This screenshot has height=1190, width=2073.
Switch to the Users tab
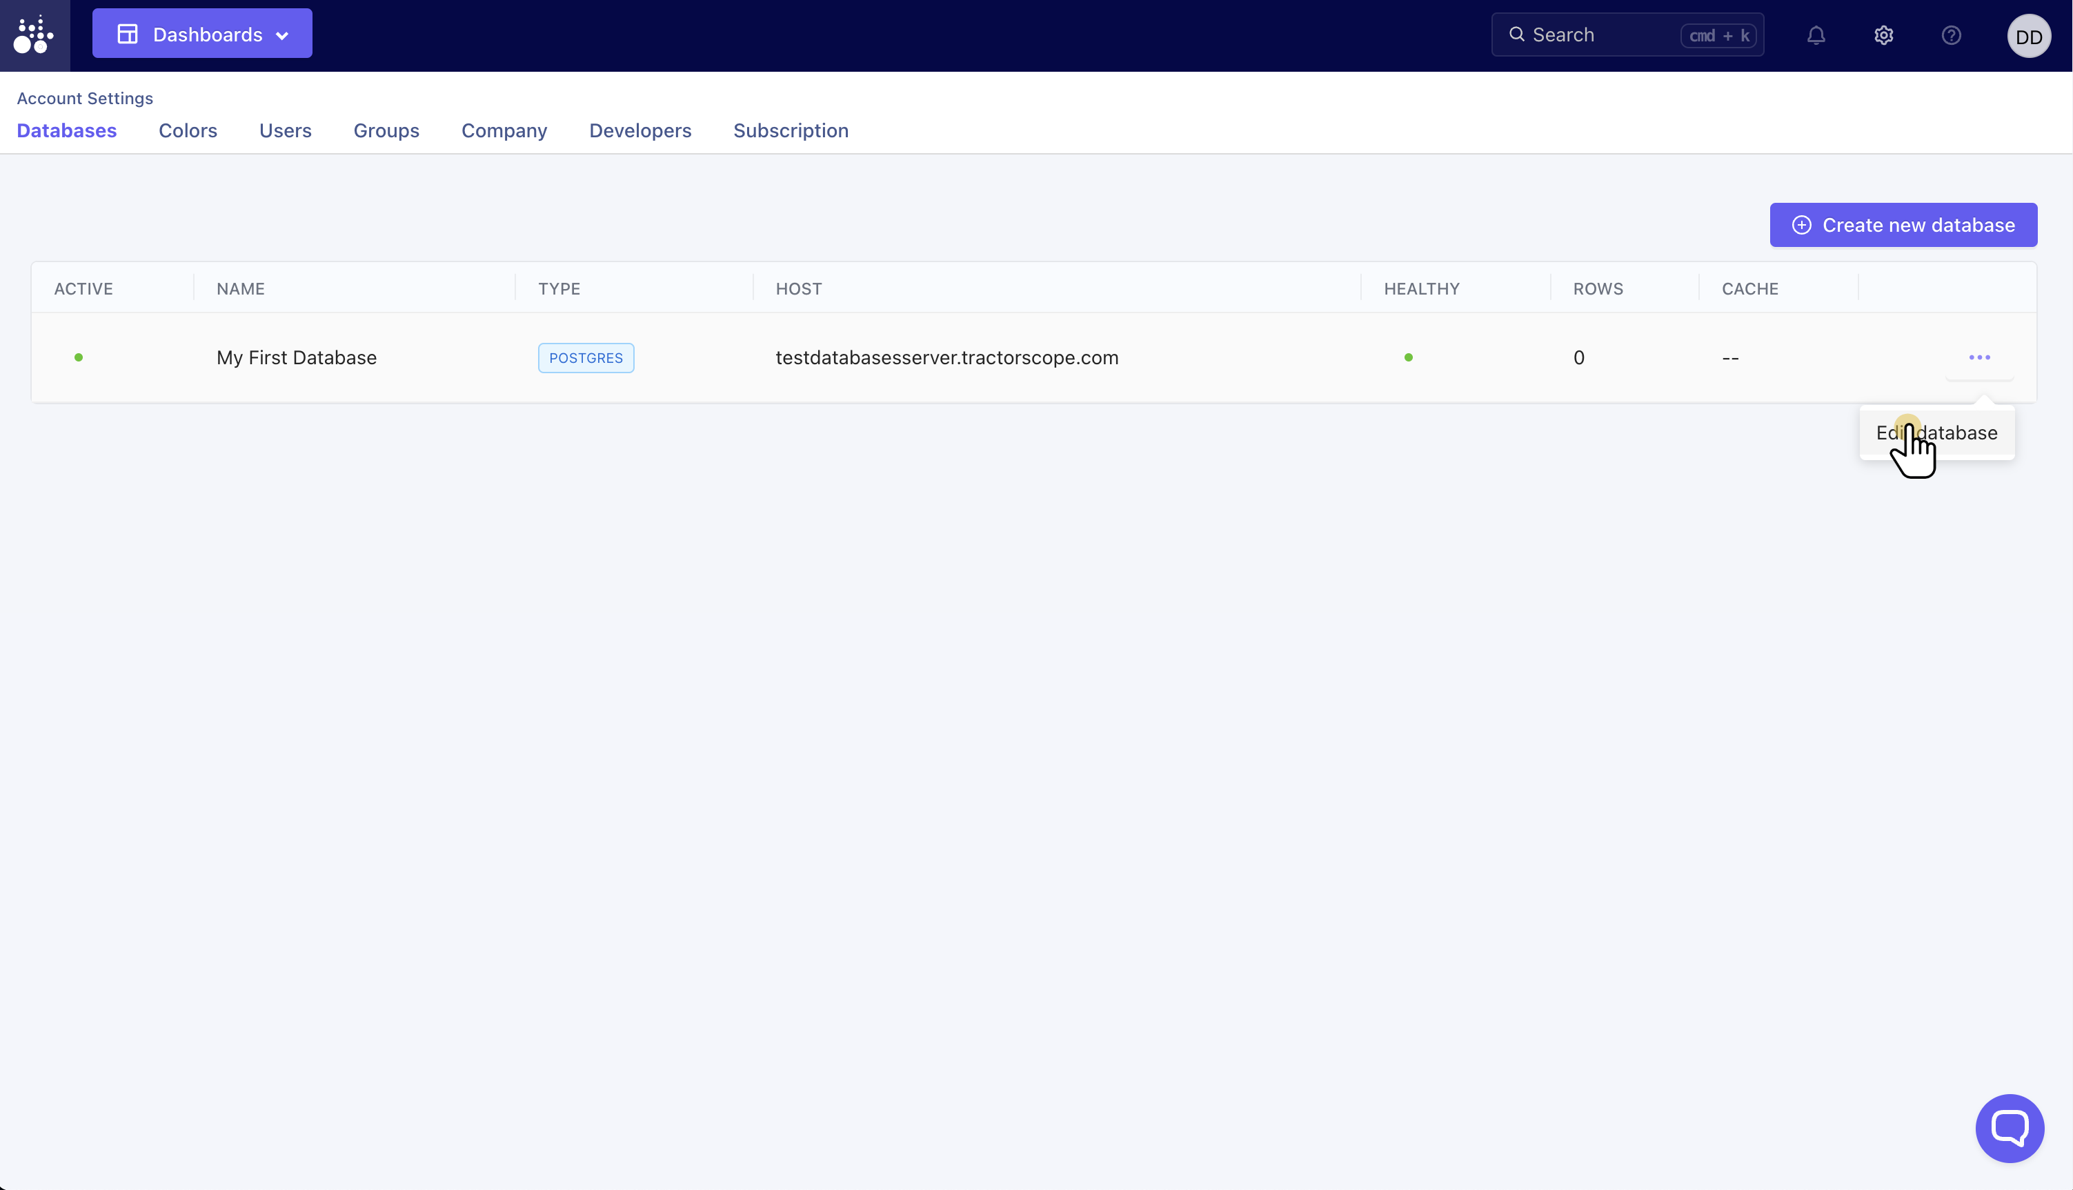(x=285, y=131)
